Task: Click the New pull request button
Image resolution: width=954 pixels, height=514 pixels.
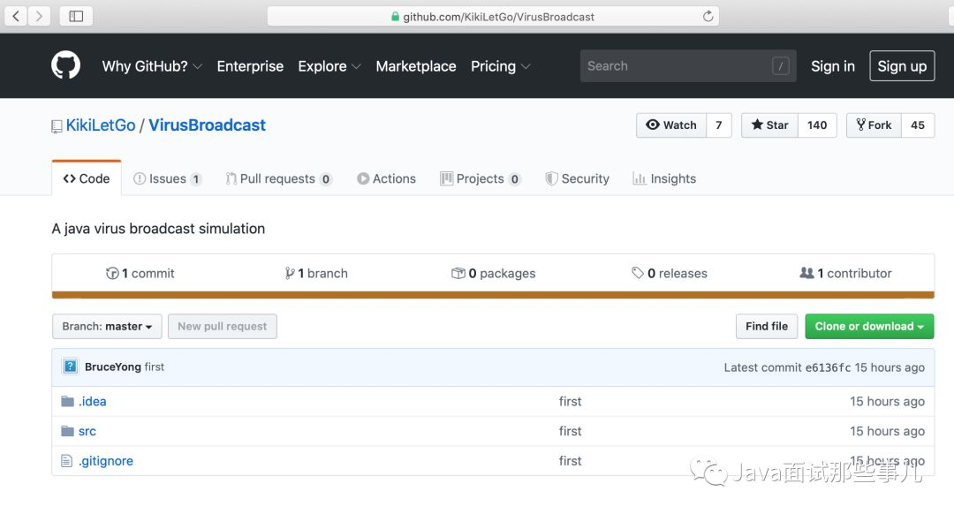Action: tap(222, 326)
